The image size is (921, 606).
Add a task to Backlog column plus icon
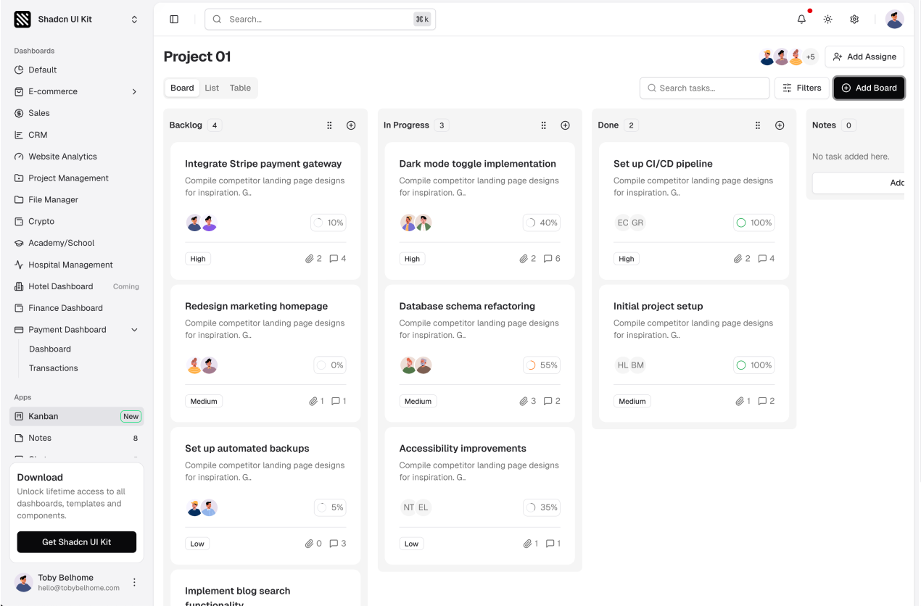(x=351, y=125)
